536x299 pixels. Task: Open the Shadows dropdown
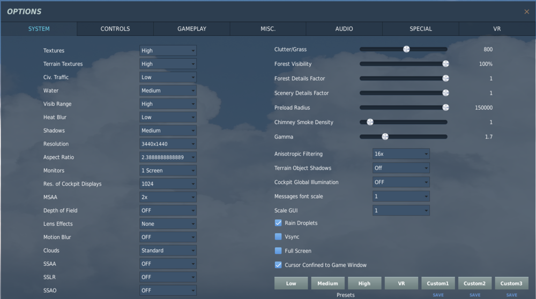click(x=168, y=130)
